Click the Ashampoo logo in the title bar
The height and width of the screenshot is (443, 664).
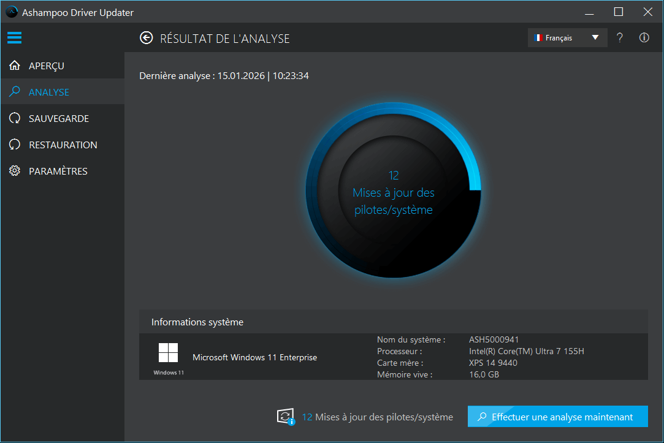pyautogui.click(x=10, y=12)
